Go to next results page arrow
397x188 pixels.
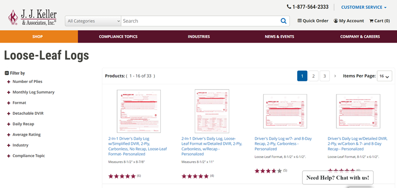point(335,76)
